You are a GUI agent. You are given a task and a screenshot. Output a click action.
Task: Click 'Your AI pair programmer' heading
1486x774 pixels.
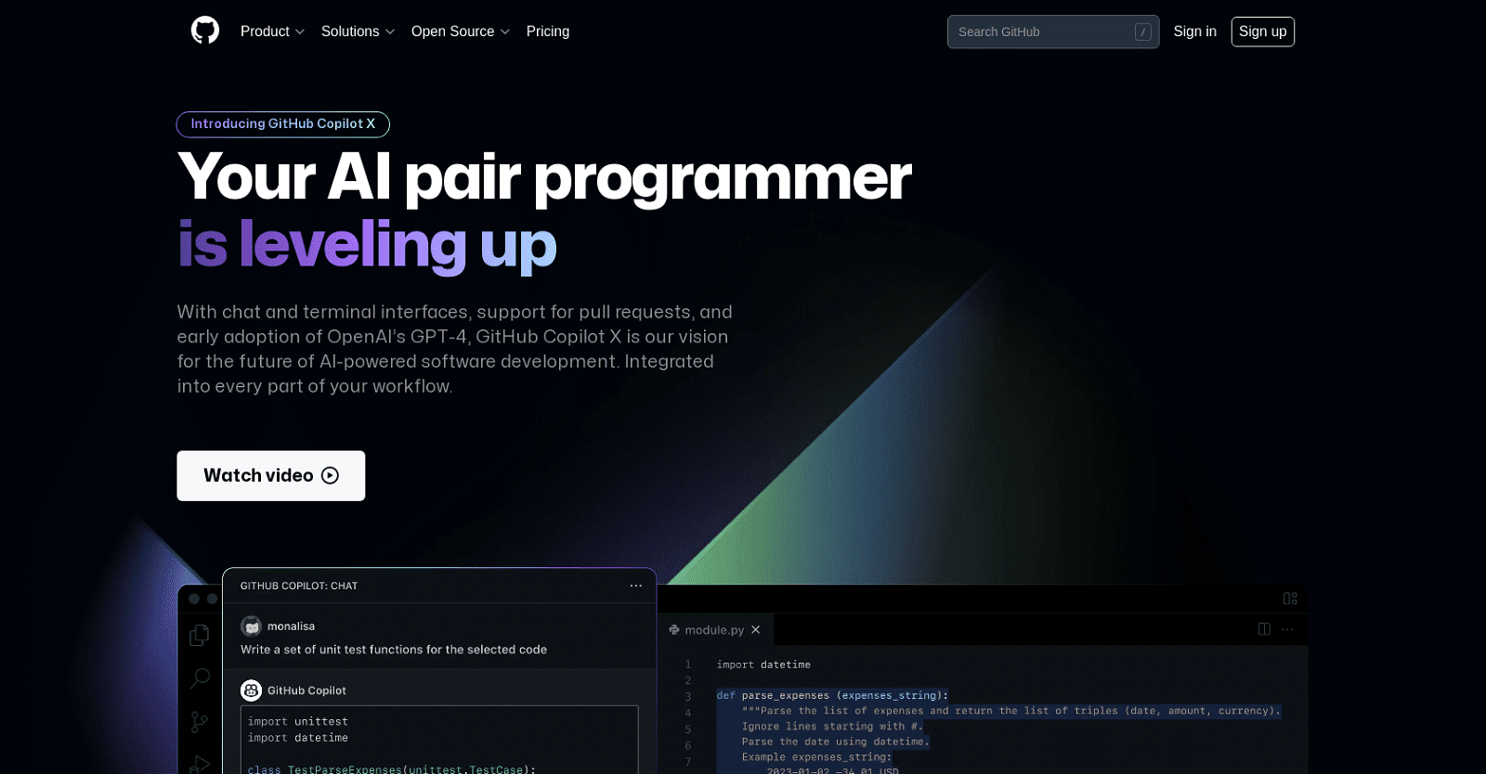pos(544,176)
